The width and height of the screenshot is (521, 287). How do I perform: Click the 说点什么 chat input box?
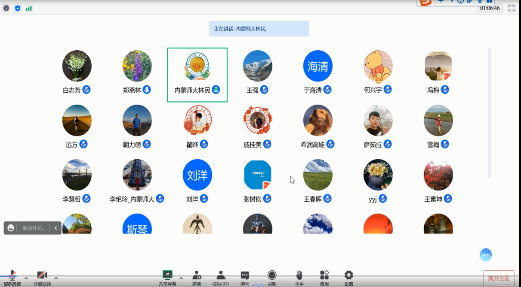(34, 228)
